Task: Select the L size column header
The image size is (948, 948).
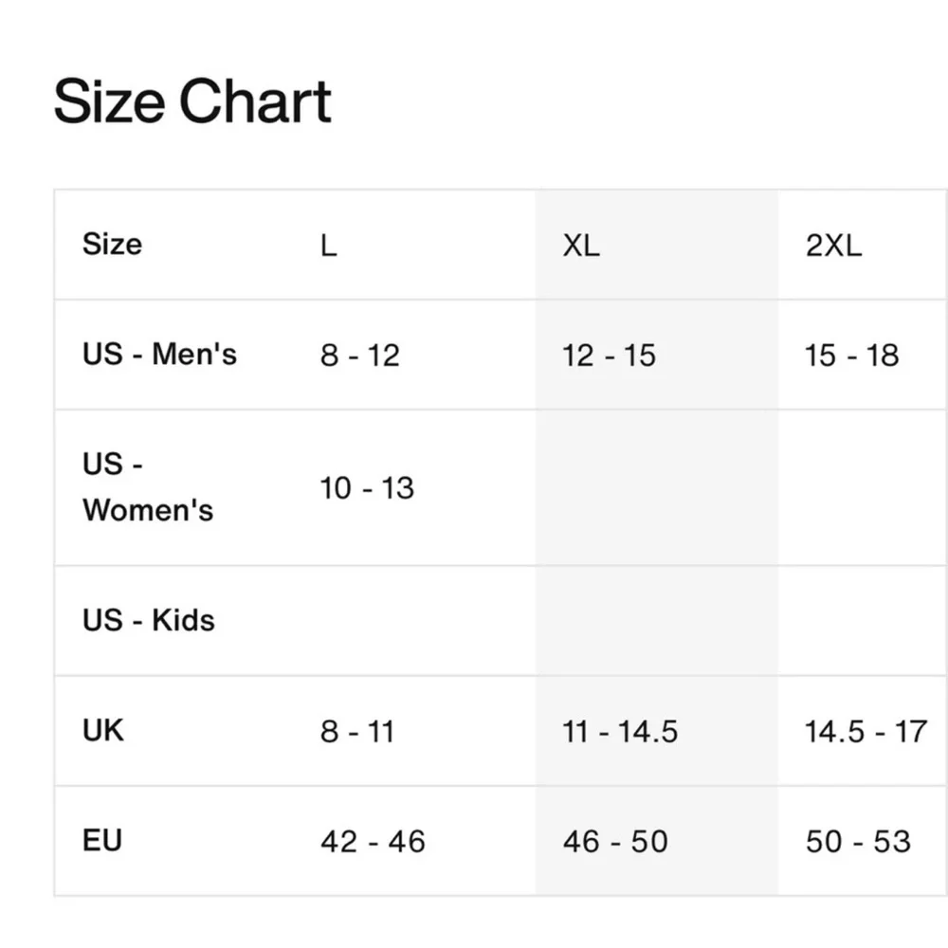Action: [329, 246]
